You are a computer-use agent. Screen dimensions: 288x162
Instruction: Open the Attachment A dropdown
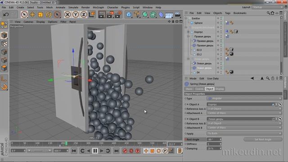click(244, 113)
